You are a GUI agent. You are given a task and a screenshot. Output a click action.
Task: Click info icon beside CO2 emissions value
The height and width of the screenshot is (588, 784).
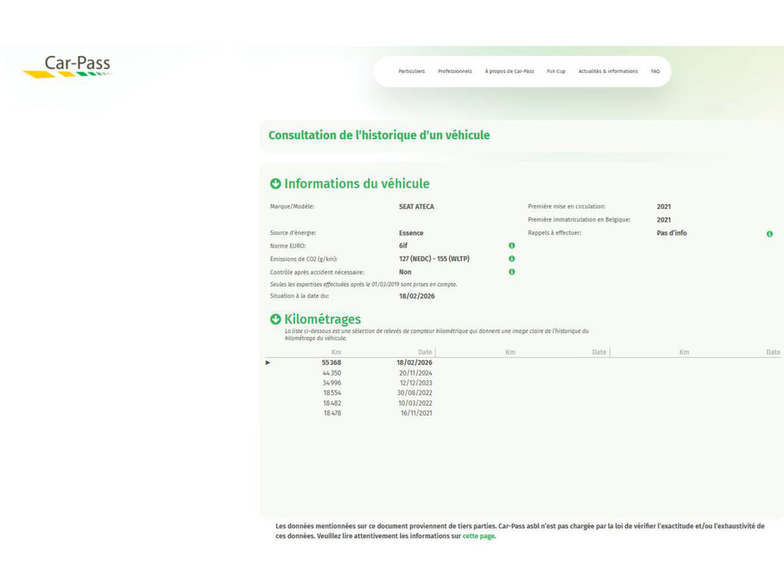pyautogui.click(x=511, y=259)
